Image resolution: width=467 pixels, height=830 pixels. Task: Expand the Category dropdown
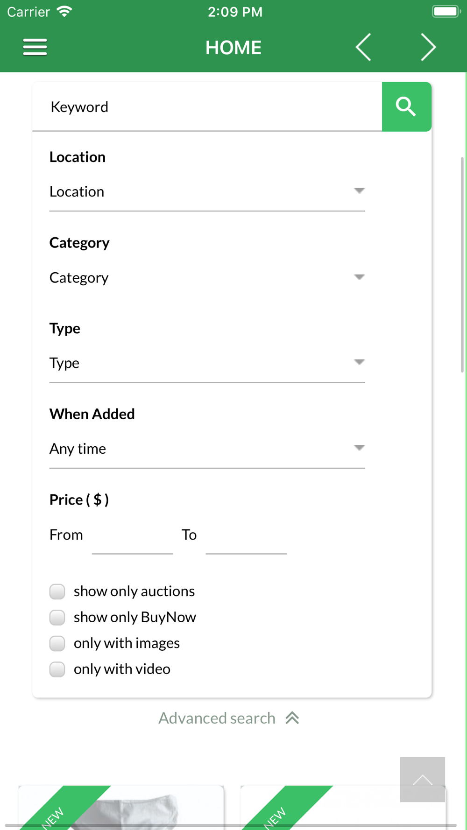point(207,278)
